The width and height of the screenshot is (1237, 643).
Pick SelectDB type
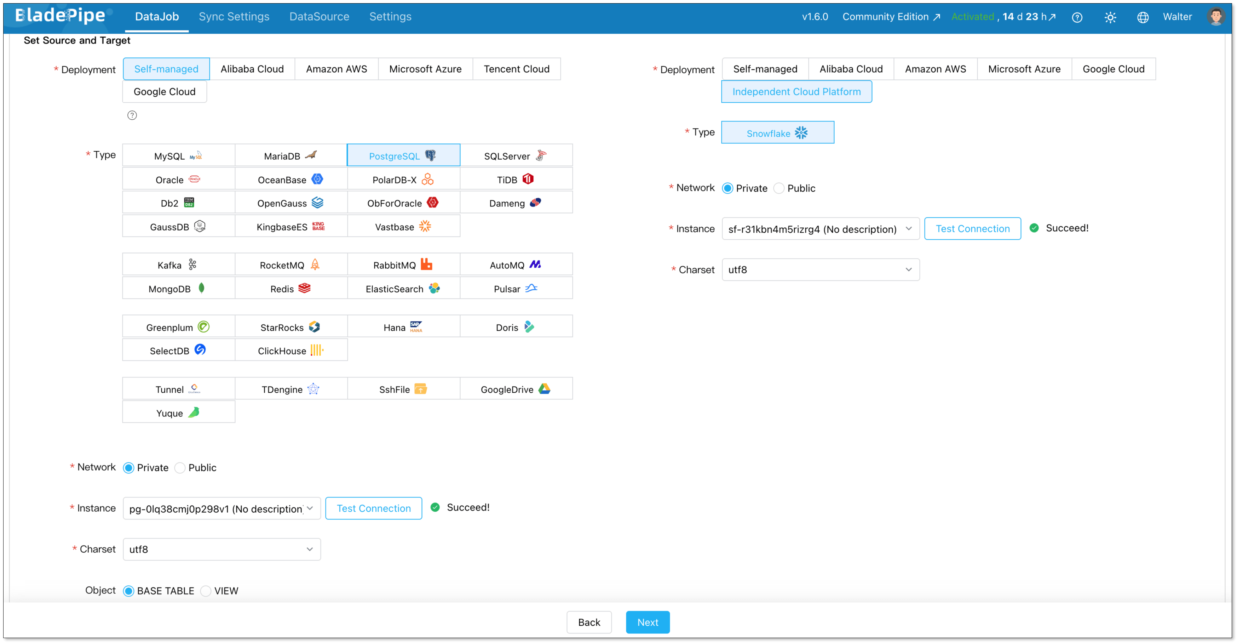coord(179,350)
